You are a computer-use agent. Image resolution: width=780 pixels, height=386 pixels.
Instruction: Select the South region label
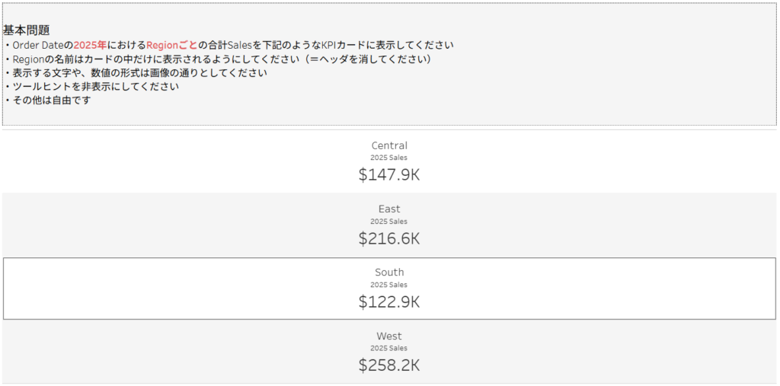pos(389,272)
